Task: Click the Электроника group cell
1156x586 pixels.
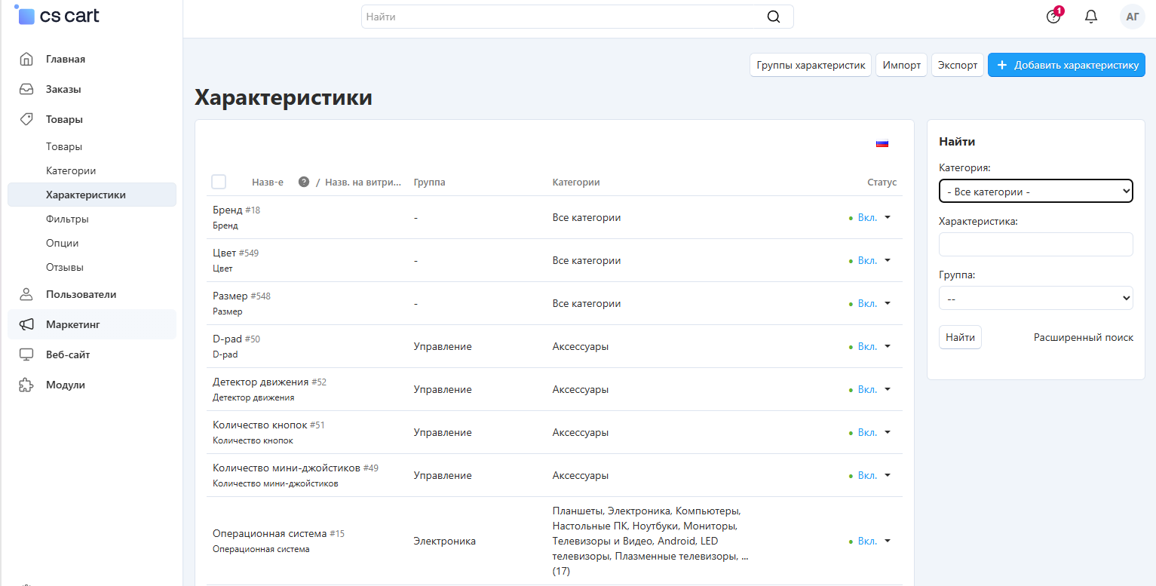Action: tap(444, 541)
